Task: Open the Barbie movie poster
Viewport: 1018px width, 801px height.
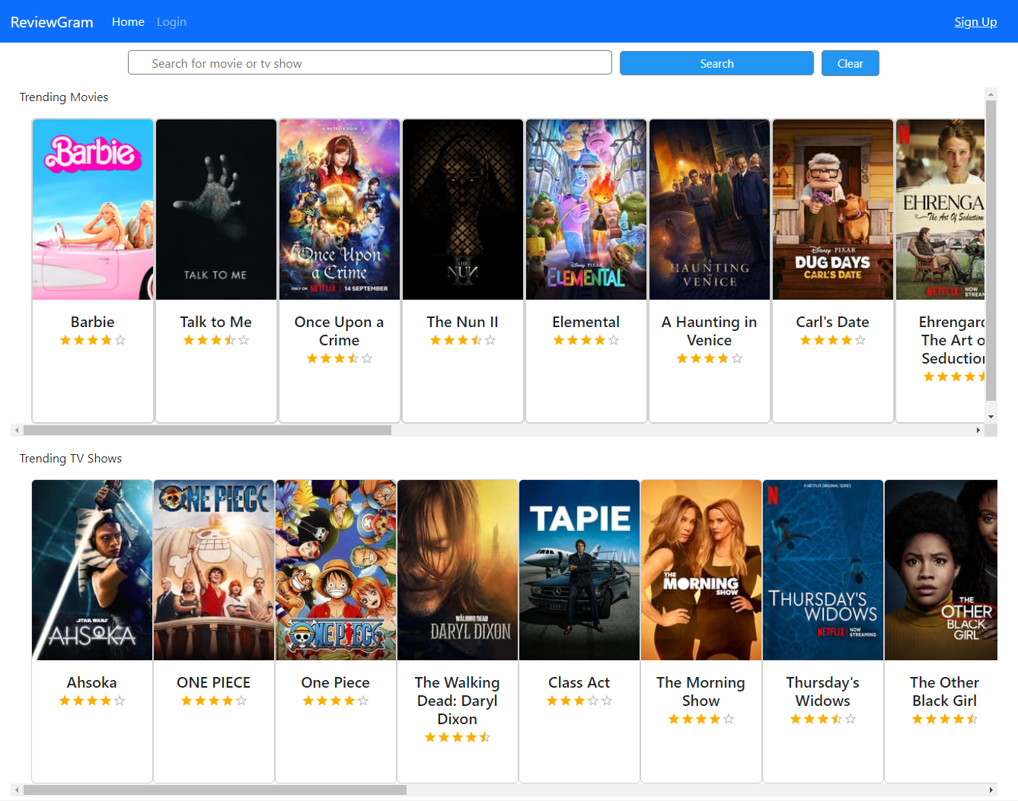Action: (93, 209)
